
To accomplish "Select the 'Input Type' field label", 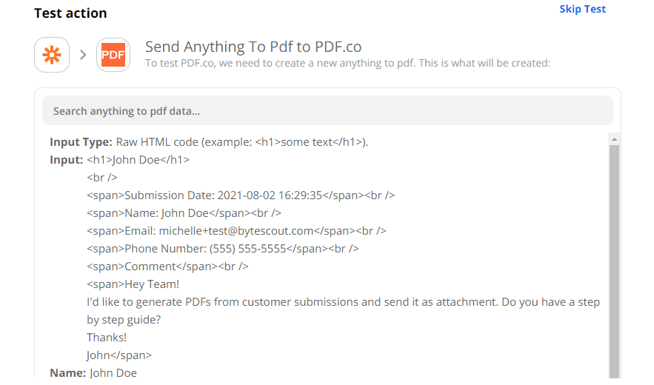I will (81, 142).
